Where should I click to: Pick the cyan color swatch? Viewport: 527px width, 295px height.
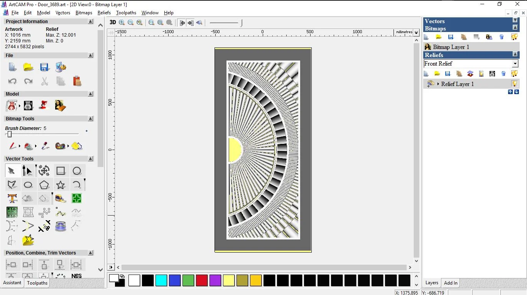tap(161, 280)
